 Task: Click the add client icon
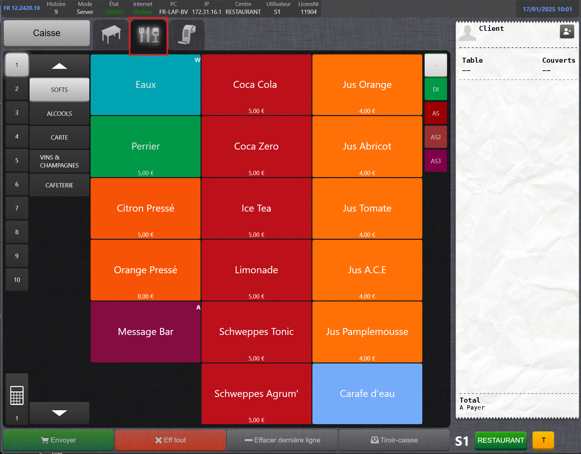coord(567,32)
